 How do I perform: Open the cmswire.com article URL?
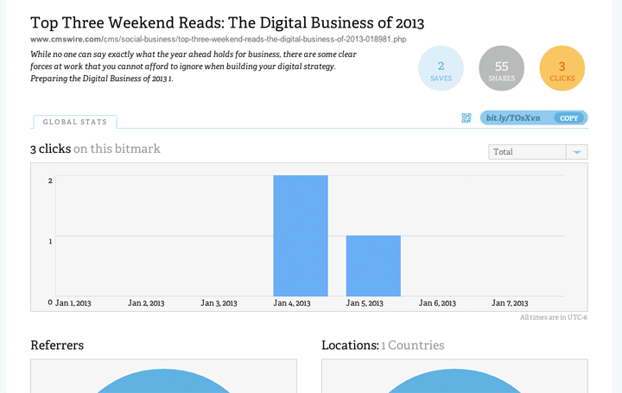(x=219, y=39)
